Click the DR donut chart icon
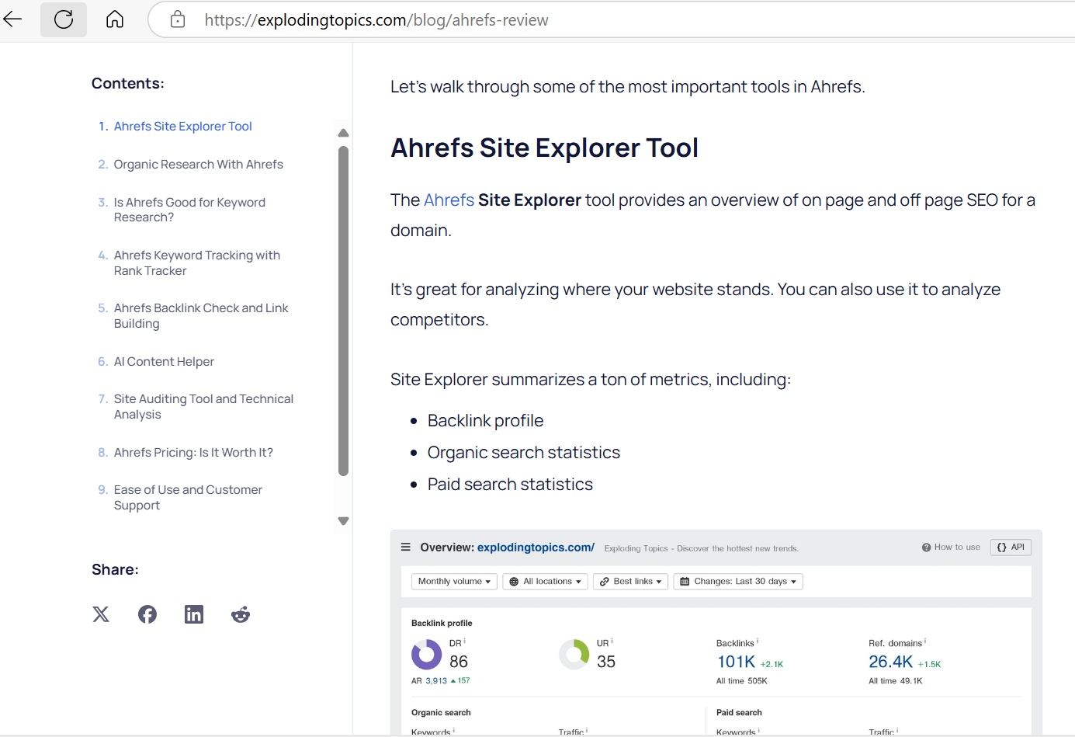 tap(427, 654)
